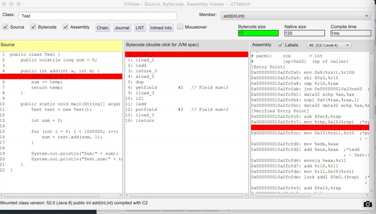Click status bar text 'Mounted class version: 52.0'

click(27, 203)
